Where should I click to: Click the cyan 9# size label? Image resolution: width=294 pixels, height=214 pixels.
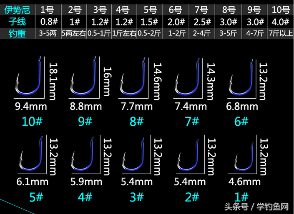coord(85,121)
